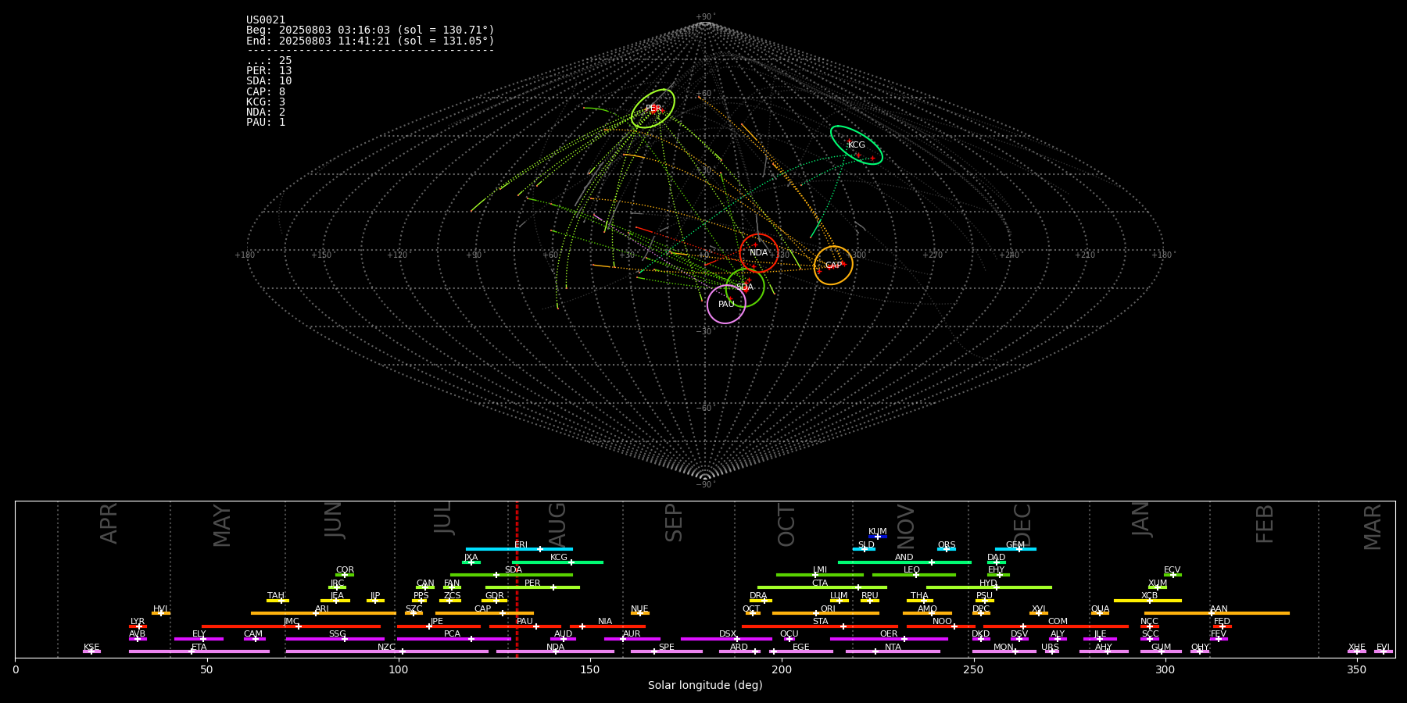The image size is (1407, 703).
Task: Click the 'Solar longitude (deg)' axis title
Action: (705, 685)
